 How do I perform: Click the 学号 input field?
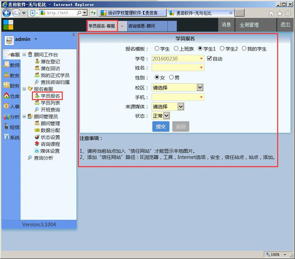click(178, 59)
